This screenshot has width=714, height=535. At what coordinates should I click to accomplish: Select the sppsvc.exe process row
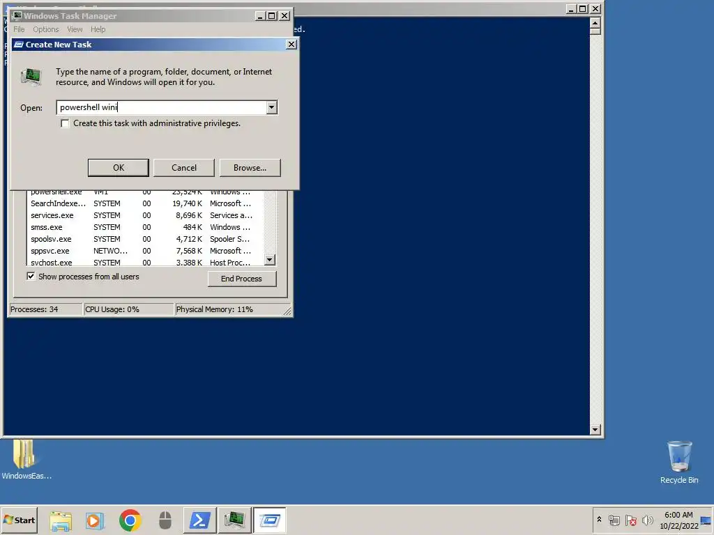(x=146, y=251)
